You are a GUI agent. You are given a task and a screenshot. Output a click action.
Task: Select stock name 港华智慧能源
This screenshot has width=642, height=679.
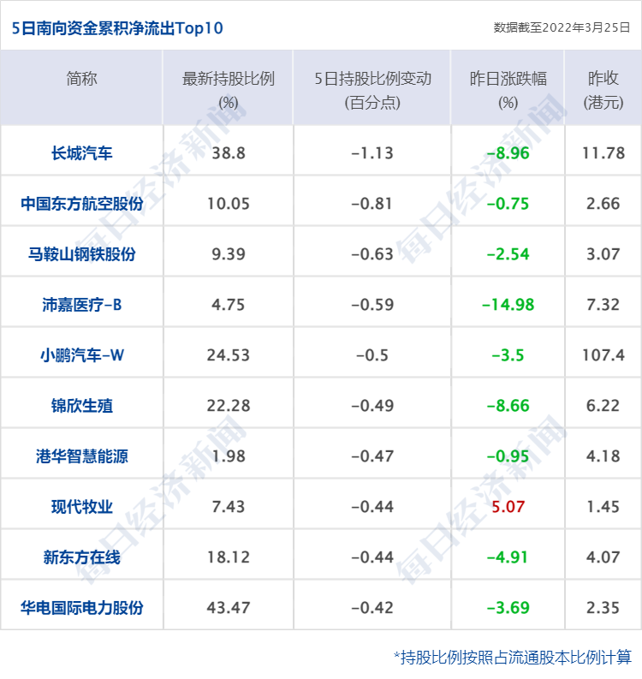82,456
